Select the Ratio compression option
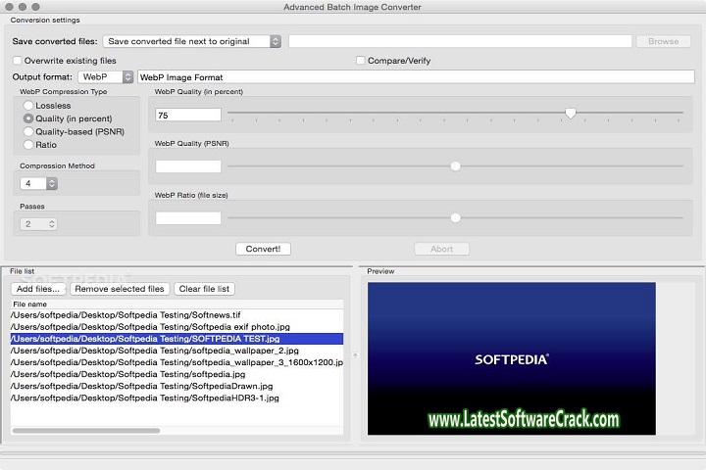 pos(29,145)
